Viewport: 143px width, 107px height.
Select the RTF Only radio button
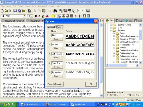(108, 95)
